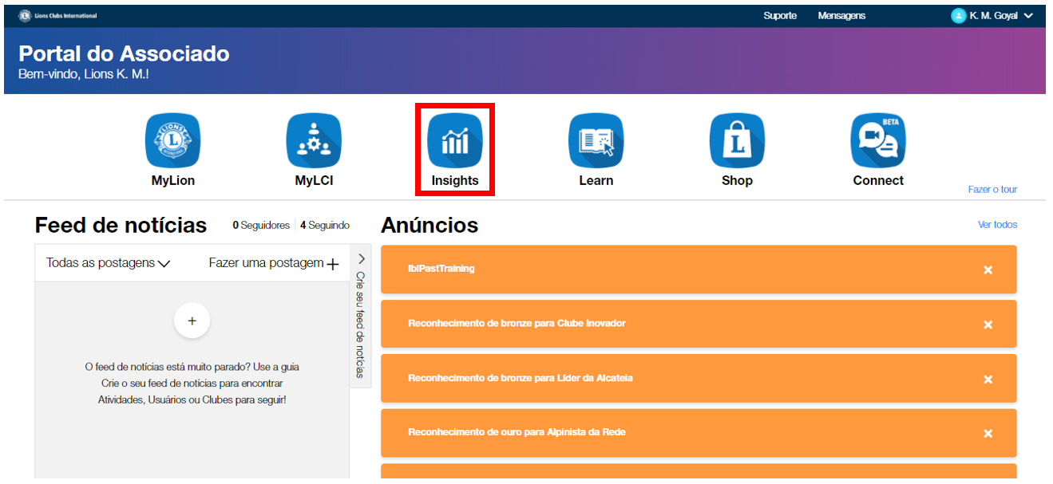Screen dimensions: 1053x484
Task: Close the Clube Inovador bronze announcement
Action: [988, 325]
